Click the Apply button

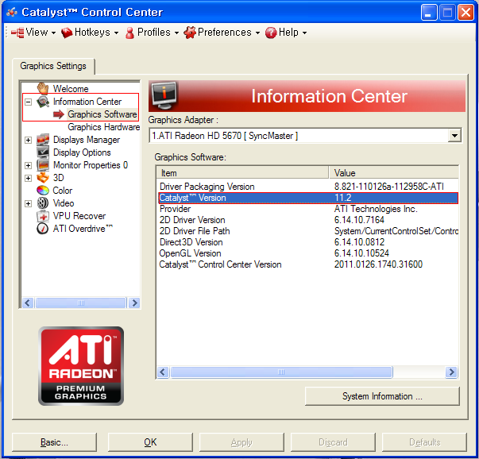241,442
